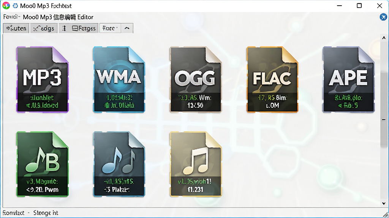Image resolution: width=389 pixels, height=218 pixels.
Task: Click the app logo in the title bar
Action: [x=6, y=6]
